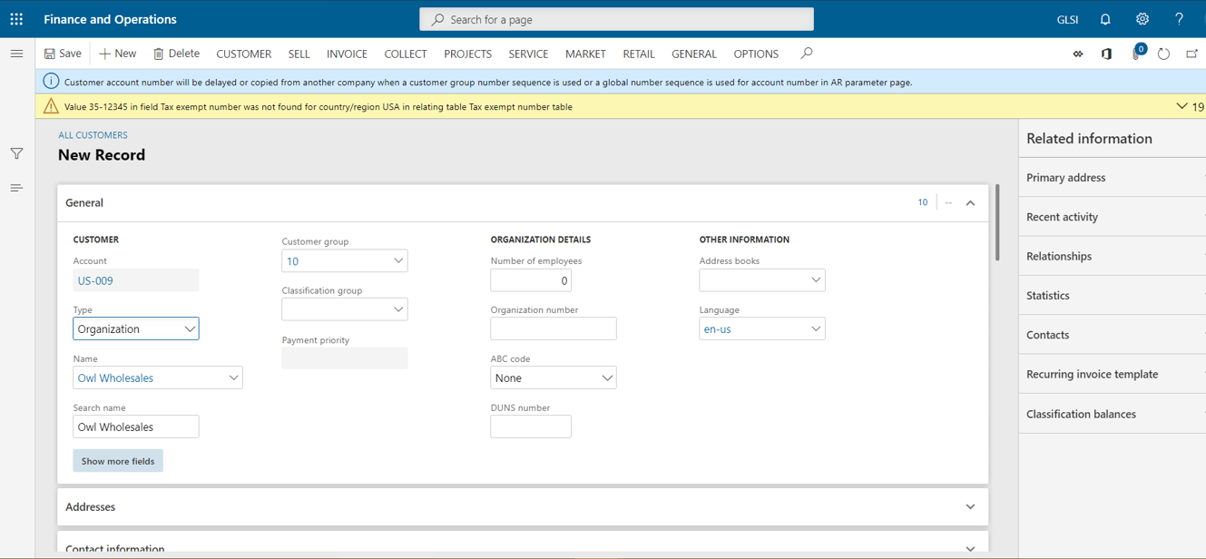Click into the DUNS number field
The height and width of the screenshot is (559, 1206).
tap(531, 427)
